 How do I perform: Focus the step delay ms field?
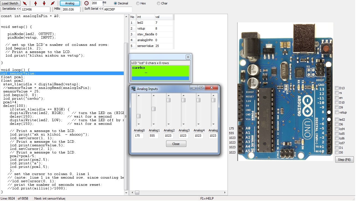click(x=97, y=3)
